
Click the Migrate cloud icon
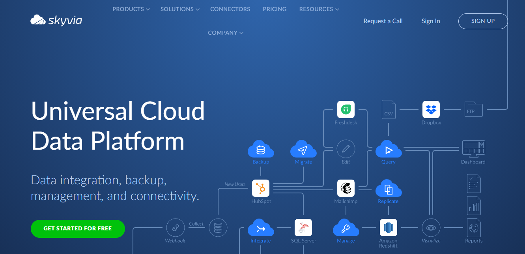click(303, 149)
